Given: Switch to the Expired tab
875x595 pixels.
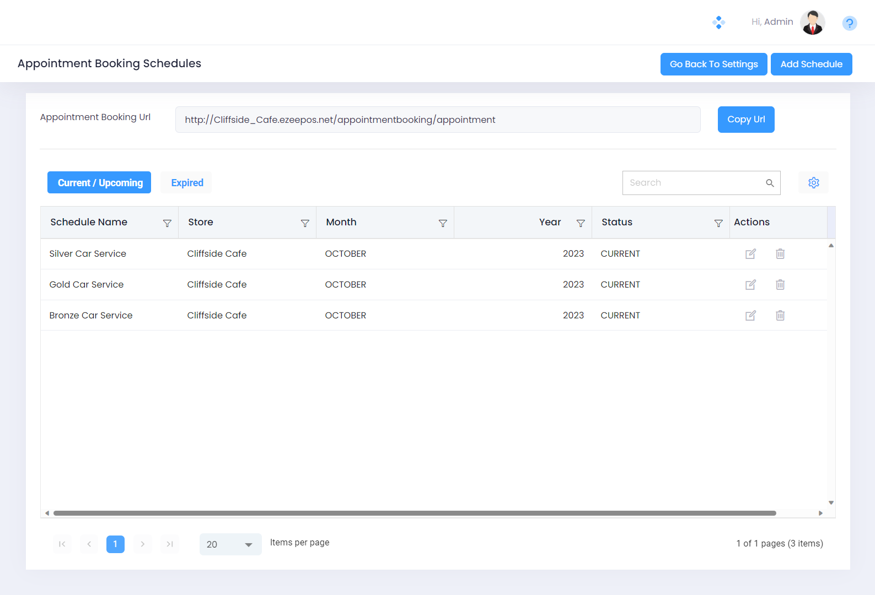Looking at the screenshot, I should pos(187,183).
